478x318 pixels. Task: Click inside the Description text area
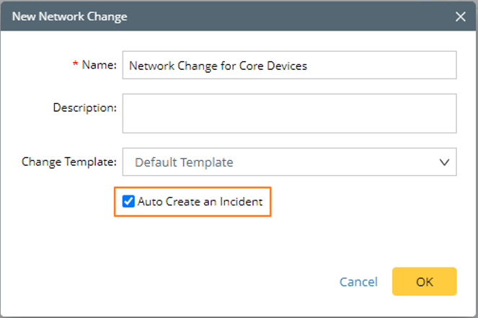(288, 113)
